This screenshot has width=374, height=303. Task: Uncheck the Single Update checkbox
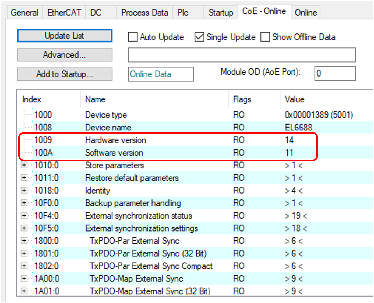(x=199, y=37)
